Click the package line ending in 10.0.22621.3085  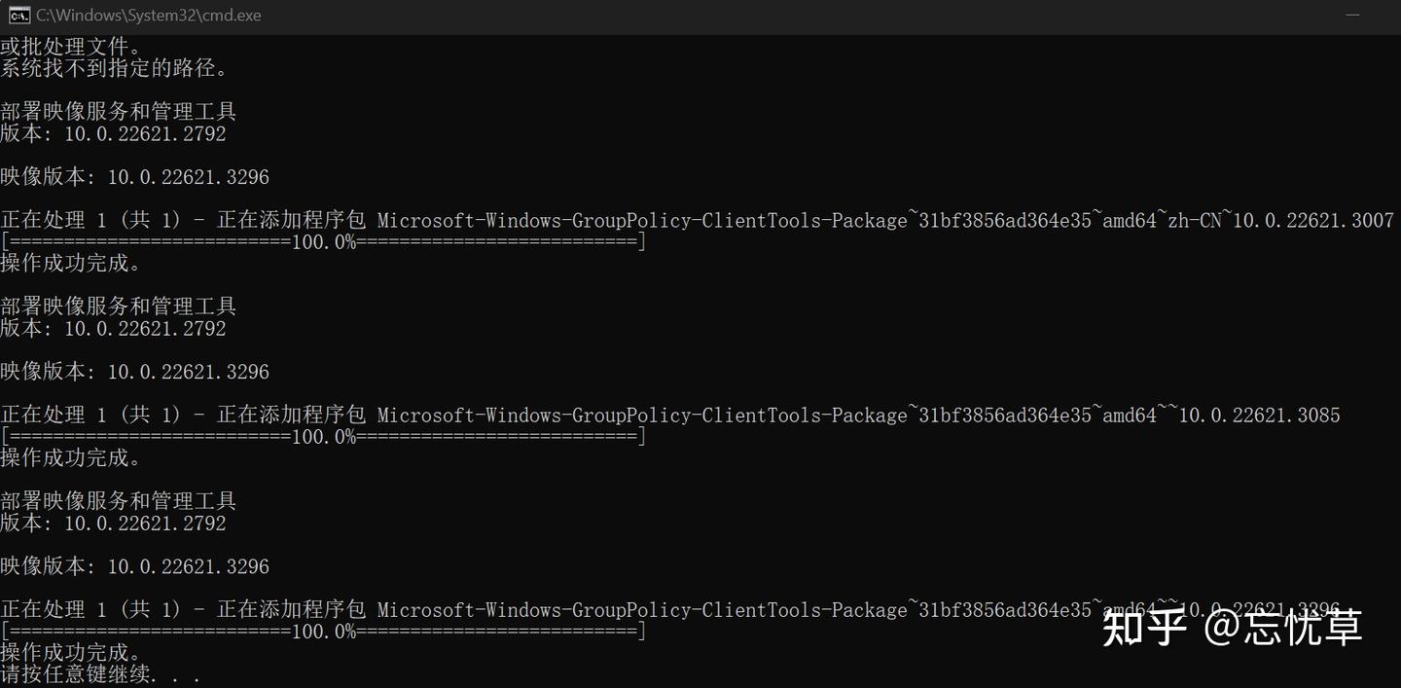(670, 416)
